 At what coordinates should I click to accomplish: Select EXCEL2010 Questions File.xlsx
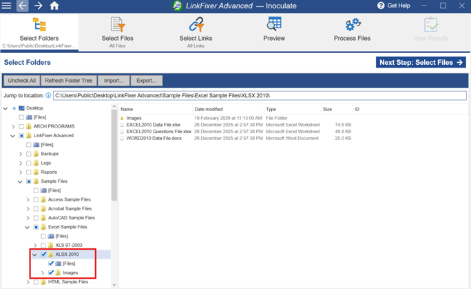point(158,132)
